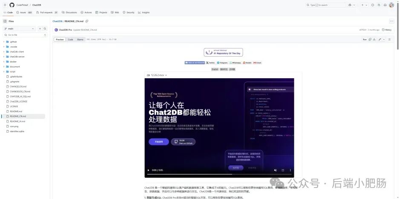399x199 pixels.
Task: Select the Code file view
Action: click(71, 40)
